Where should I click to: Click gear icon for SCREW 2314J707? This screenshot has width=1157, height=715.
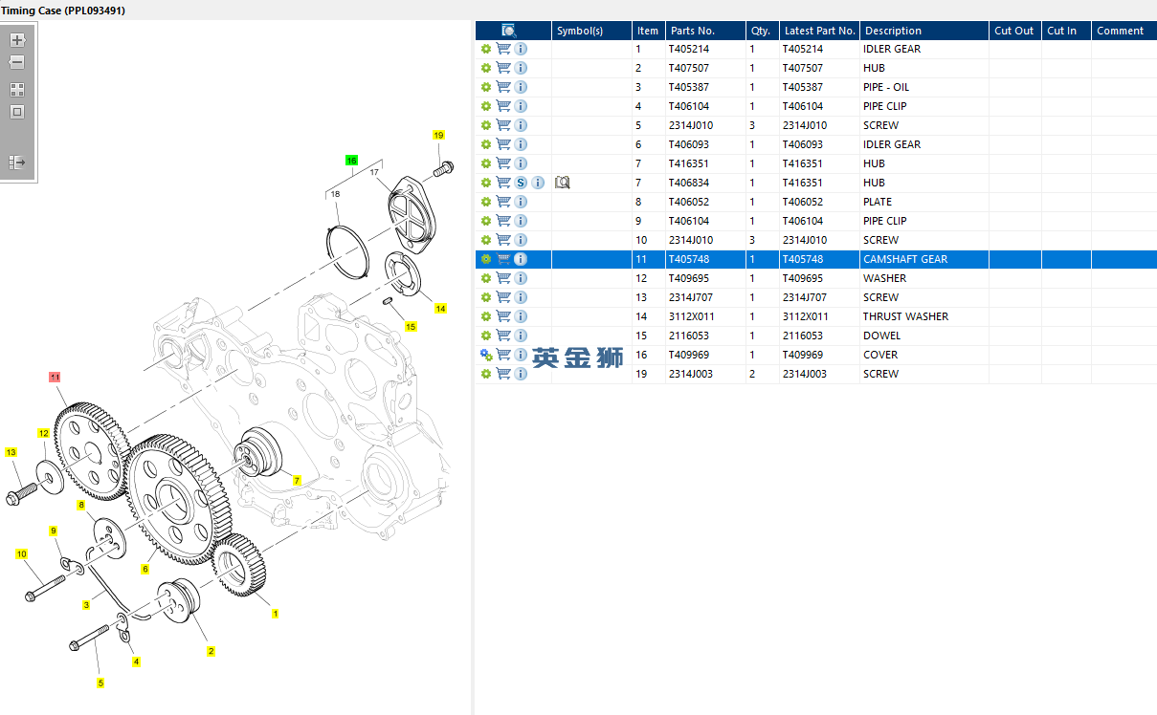[486, 297]
